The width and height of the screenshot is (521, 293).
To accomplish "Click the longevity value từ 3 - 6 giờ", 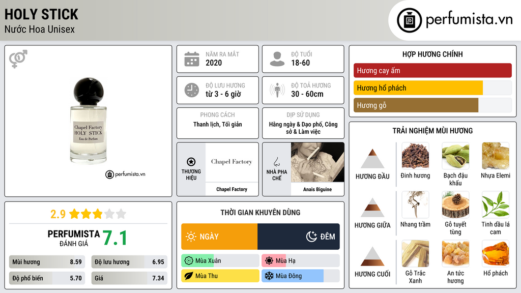I will pyautogui.click(x=223, y=94).
